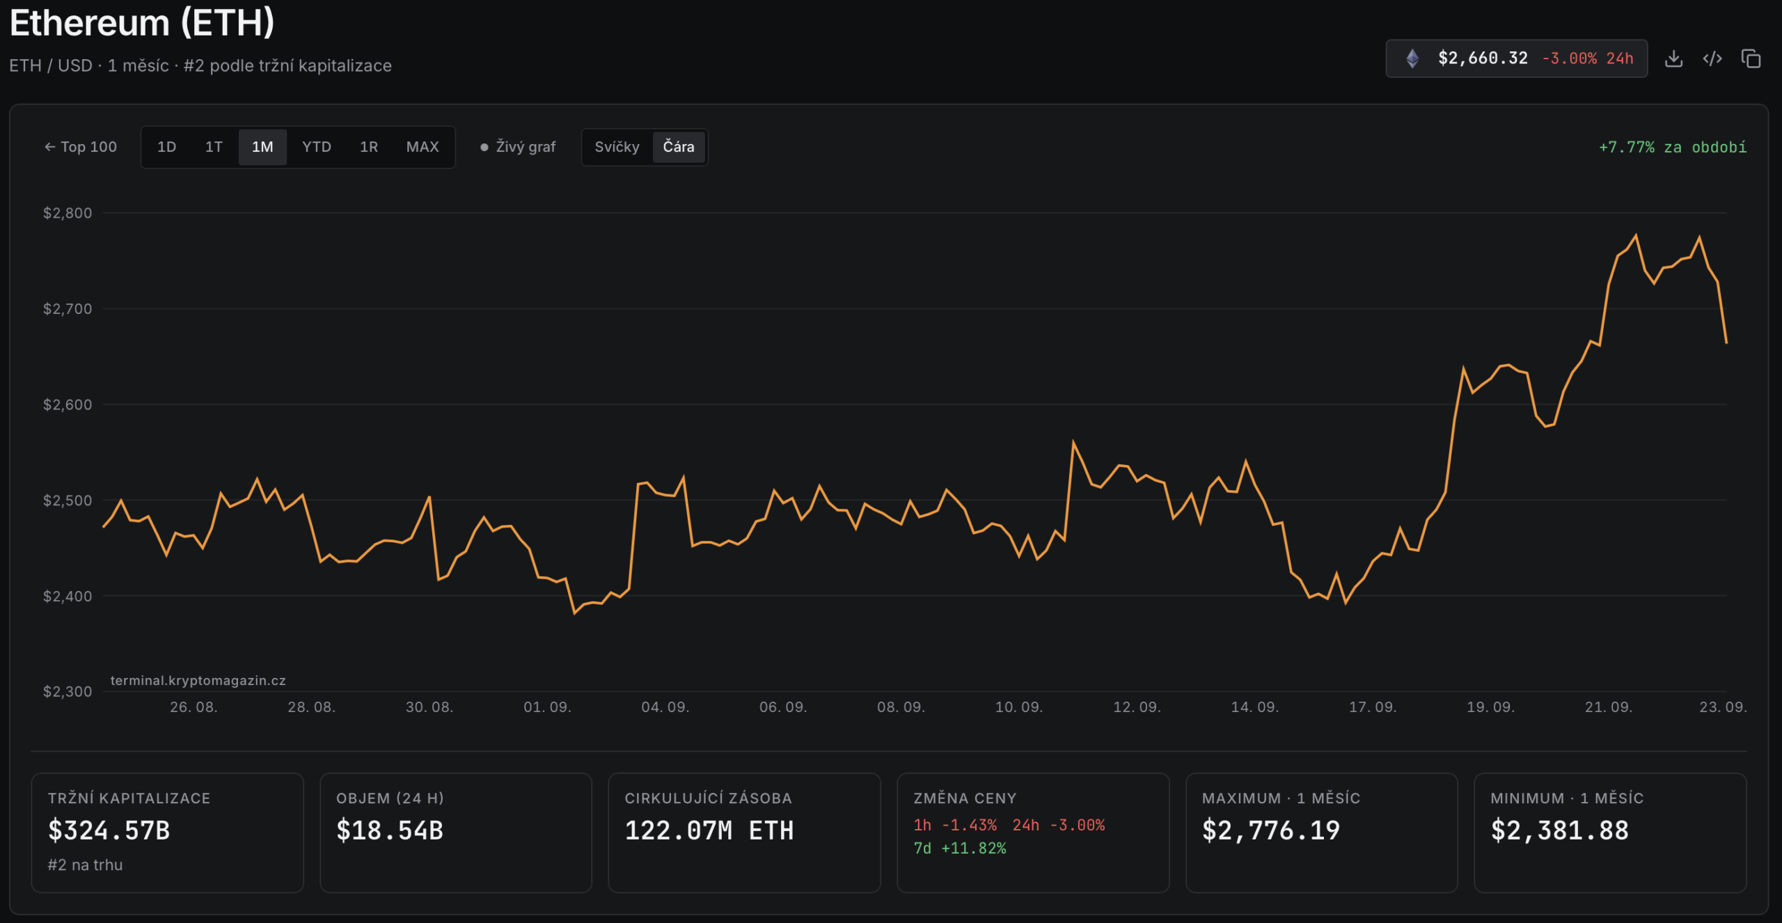Open the embed code icon
1782x923 pixels.
[x=1712, y=58]
